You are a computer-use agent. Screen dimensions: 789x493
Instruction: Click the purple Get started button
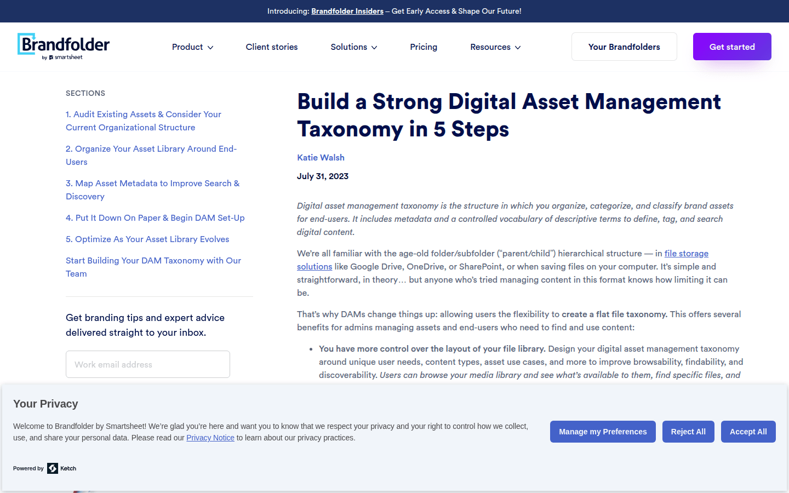(732, 47)
